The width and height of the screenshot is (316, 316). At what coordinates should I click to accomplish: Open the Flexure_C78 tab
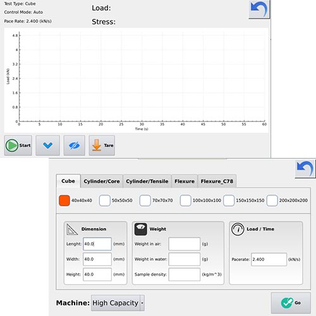217,181
